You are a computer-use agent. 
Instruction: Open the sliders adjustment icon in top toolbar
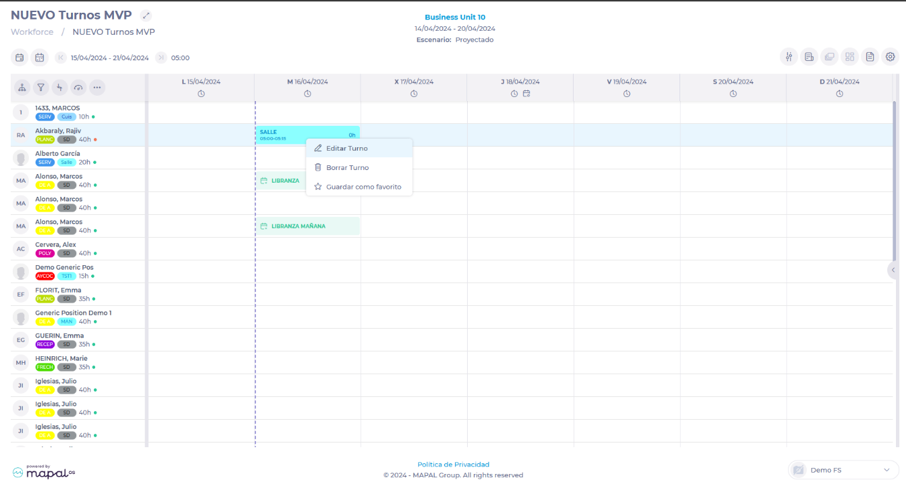tap(789, 57)
